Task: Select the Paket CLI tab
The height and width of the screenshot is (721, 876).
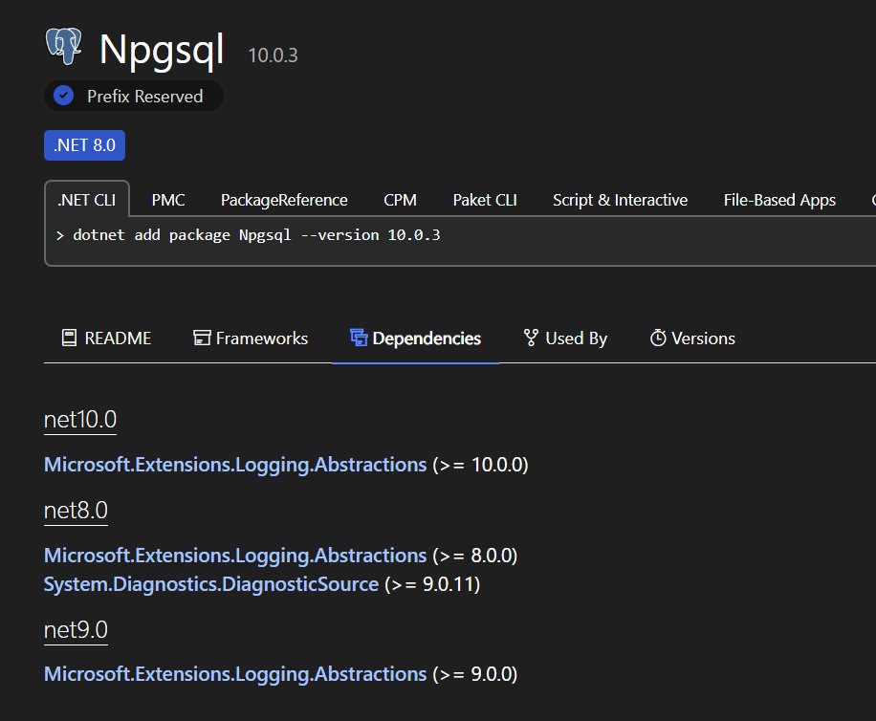Action: [x=485, y=200]
